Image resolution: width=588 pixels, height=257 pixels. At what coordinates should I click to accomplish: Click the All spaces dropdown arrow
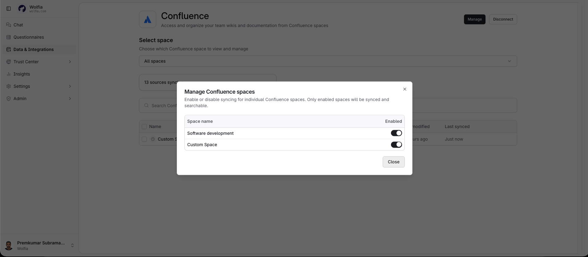[509, 61]
